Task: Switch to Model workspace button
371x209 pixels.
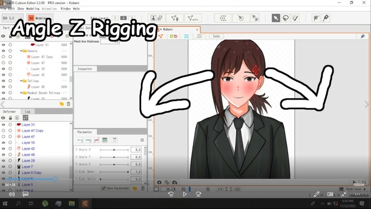Action: point(40,18)
